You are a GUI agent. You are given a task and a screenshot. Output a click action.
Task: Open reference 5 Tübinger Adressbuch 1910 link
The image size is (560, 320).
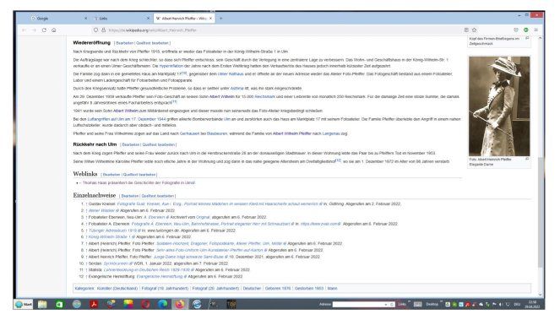pyautogui.click(x=115, y=231)
